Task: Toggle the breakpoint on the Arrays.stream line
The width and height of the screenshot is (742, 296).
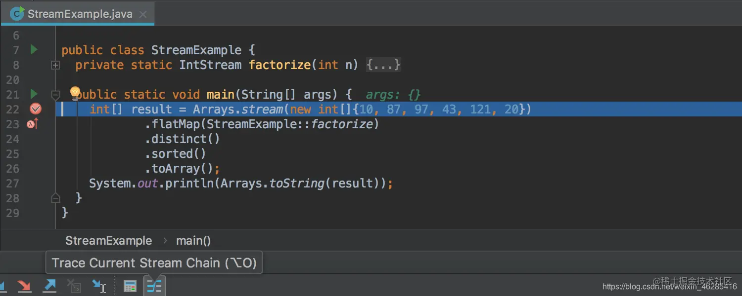Action: coord(36,109)
